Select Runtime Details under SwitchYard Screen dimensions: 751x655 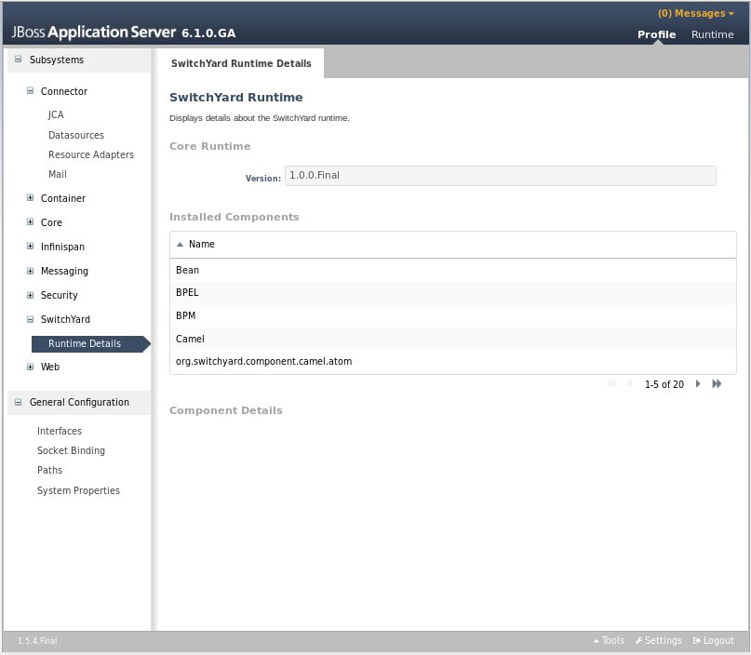click(90, 343)
